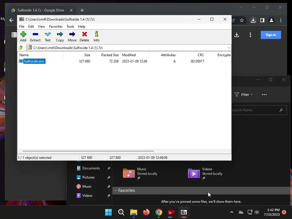Extract files using the Extract button
Screen dimensions: 292x219
(x=35, y=36)
